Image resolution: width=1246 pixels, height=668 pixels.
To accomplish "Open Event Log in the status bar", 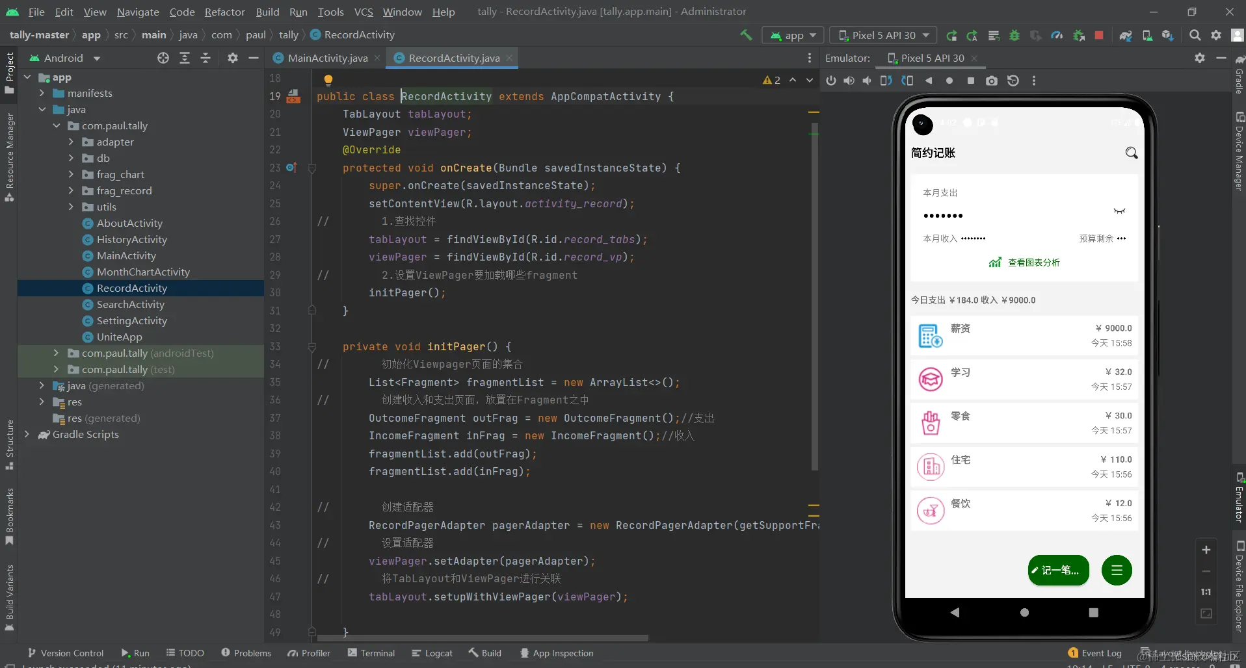I will click(x=1094, y=653).
